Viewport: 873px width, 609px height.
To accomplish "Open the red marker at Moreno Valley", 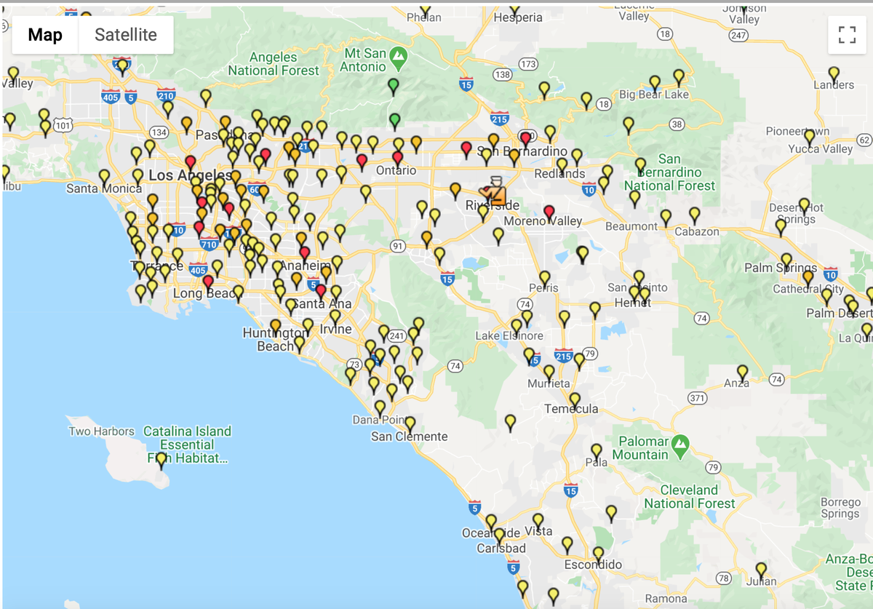I will (549, 213).
